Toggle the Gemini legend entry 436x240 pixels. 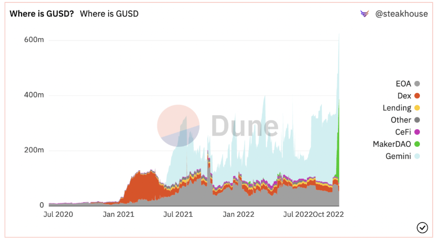(403, 156)
